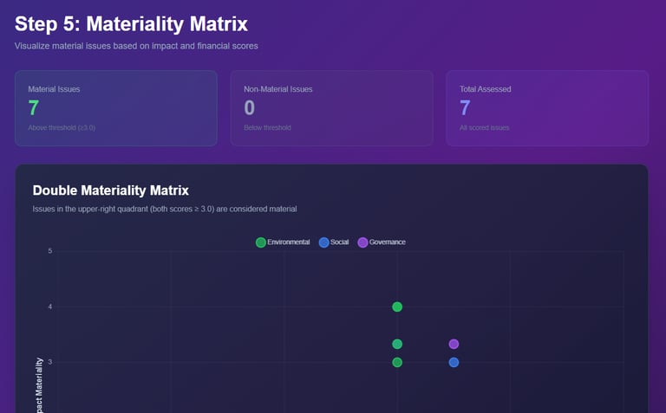
Task: Toggle the Social legend item
Action: point(334,242)
